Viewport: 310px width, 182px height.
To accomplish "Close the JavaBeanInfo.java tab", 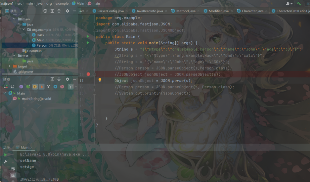I will tap(166, 11).
